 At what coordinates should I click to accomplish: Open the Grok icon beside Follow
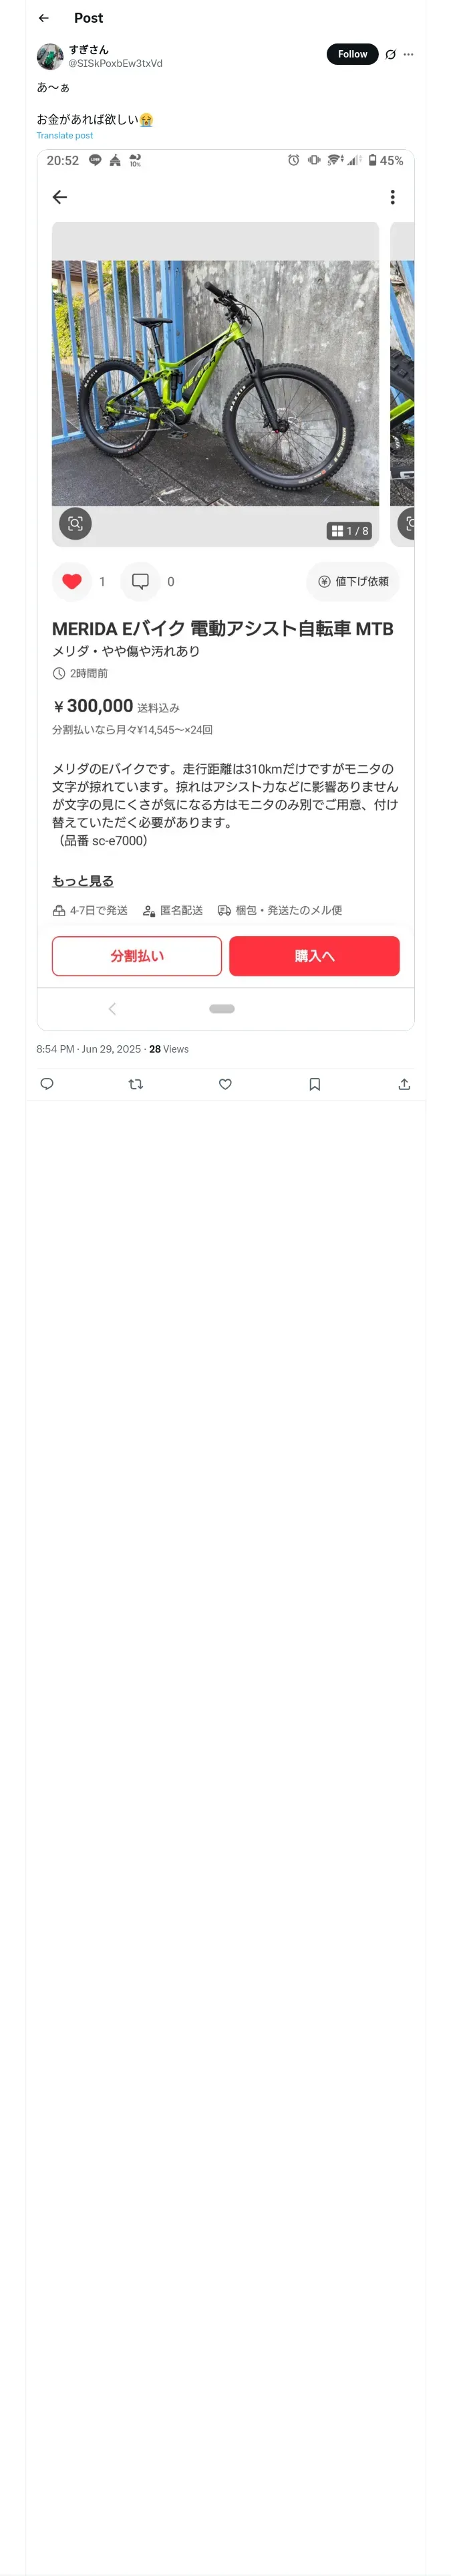pyautogui.click(x=390, y=54)
